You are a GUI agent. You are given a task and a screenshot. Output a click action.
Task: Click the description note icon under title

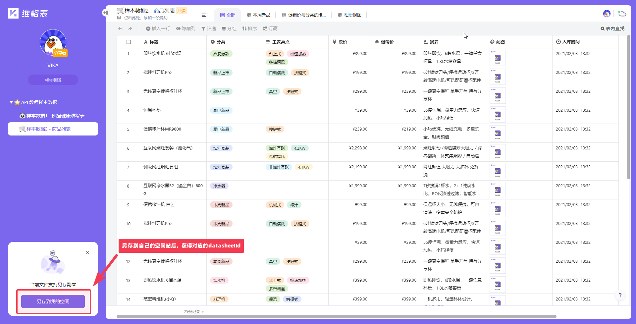tap(119, 18)
